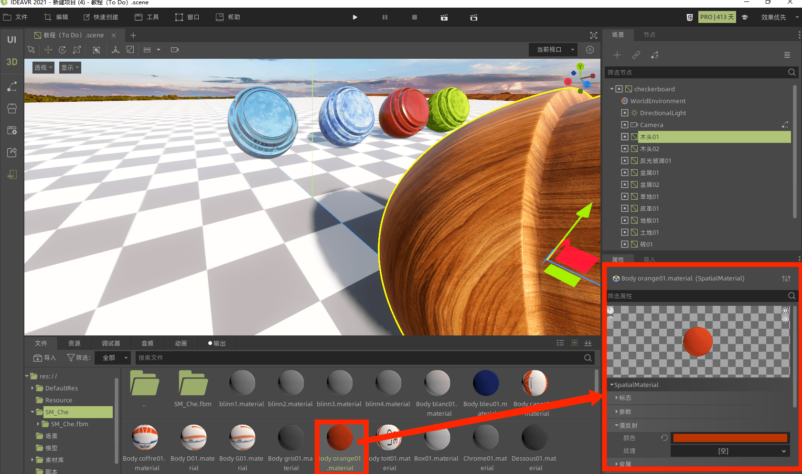The height and width of the screenshot is (474, 802).
Task: Toggle visibility checkbox for 木头02
Action: coord(625,149)
